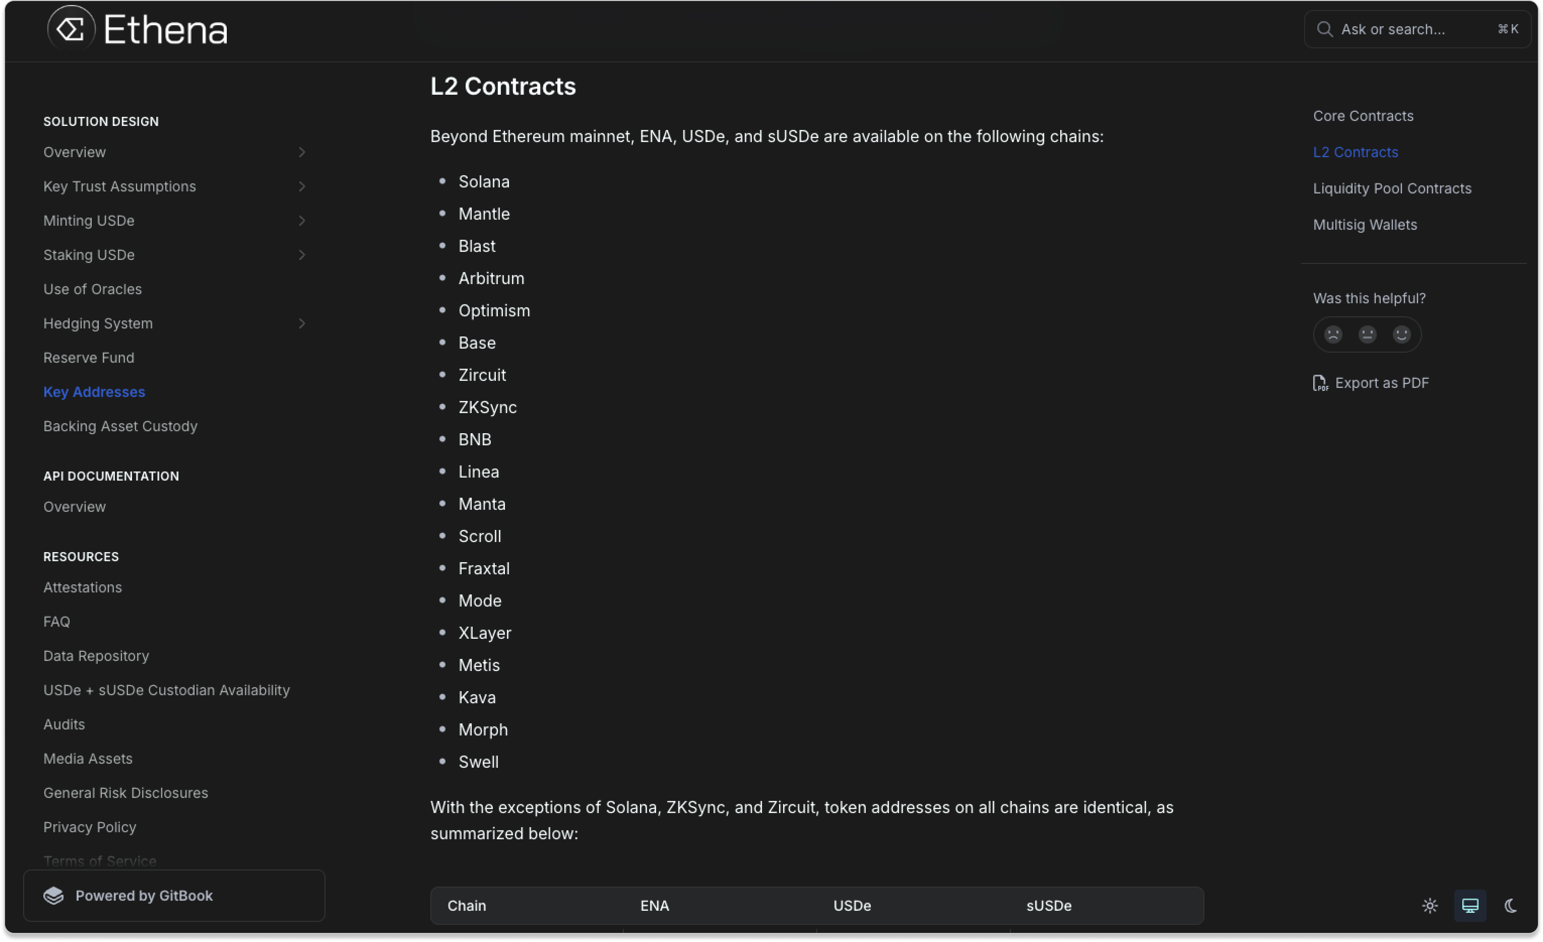Expand the Overview section chevron
1543x942 pixels.
pos(302,152)
